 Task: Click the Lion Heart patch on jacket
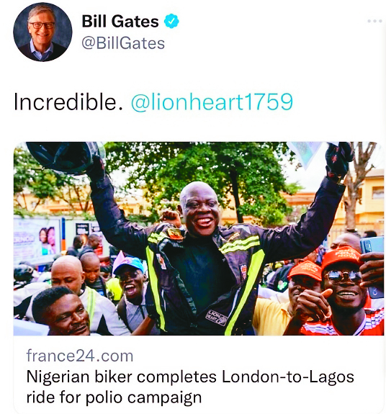pos(217,318)
